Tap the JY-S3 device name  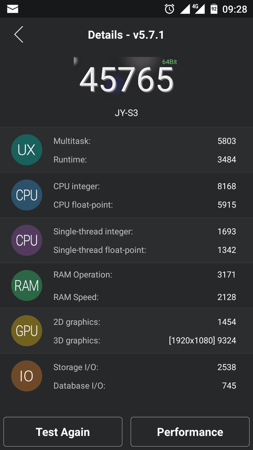pyautogui.click(x=126, y=113)
